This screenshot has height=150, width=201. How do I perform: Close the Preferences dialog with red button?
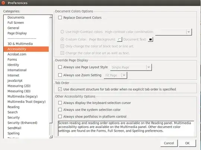click(x=3, y=3)
